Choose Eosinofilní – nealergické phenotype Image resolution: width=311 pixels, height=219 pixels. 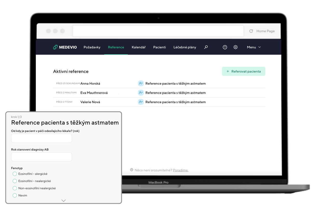coord(15,181)
